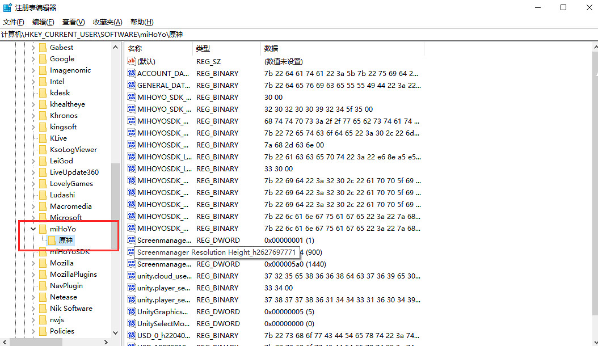Image resolution: width=598 pixels, height=346 pixels.
Task: Click the (默认) string value icon
Action: point(132,61)
